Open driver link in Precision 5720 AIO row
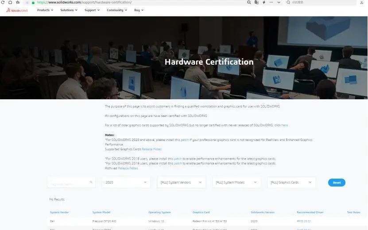368x230 pixels. click(304, 221)
